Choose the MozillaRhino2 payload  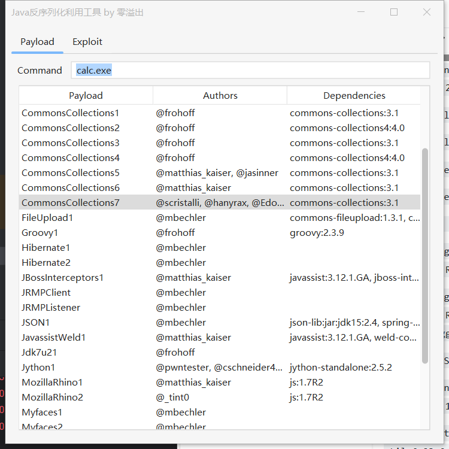[x=52, y=398]
